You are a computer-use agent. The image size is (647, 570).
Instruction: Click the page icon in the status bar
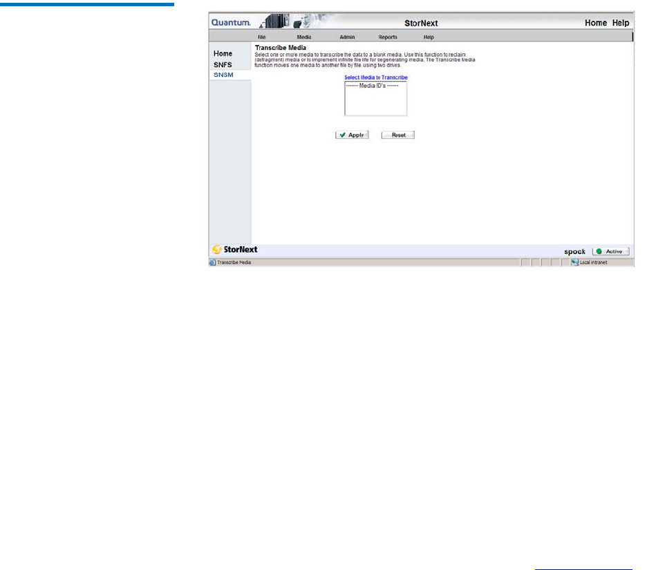pyautogui.click(x=212, y=262)
